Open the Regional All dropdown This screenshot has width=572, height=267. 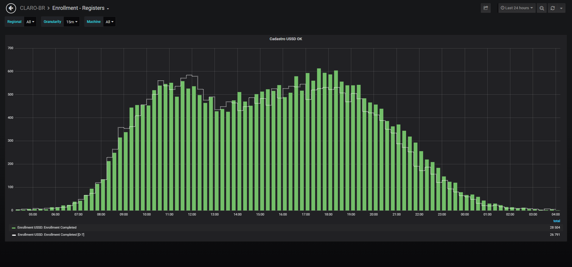point(30,22)
